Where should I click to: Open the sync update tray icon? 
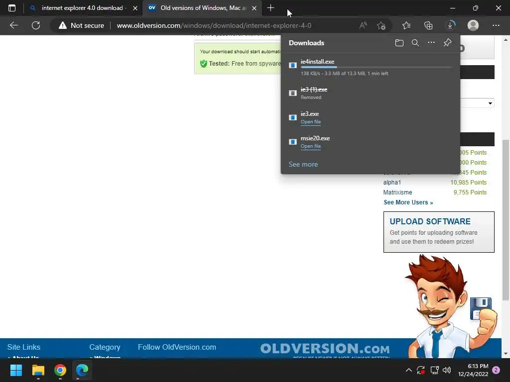pos(421,370)
